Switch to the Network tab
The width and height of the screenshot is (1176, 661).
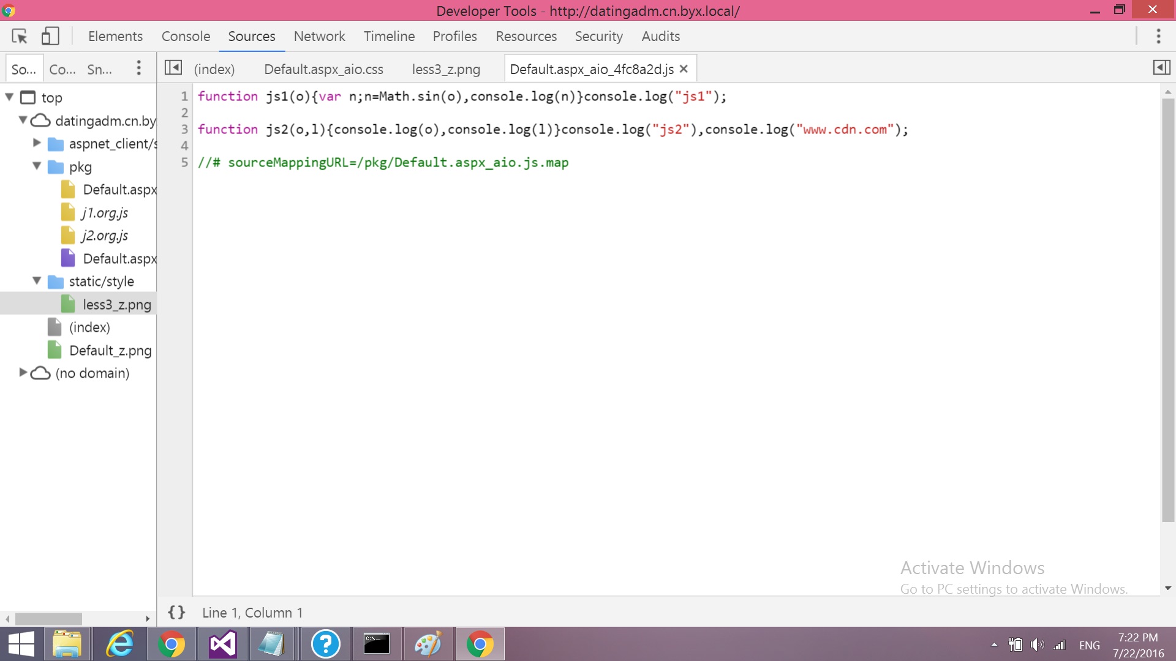coord(319,36)
